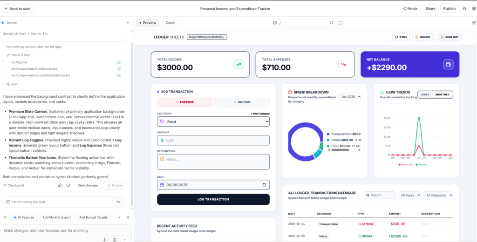Screen dimensions: 477x242
Task: Open the All Types filter dropdown
Action: click(409, 195)
